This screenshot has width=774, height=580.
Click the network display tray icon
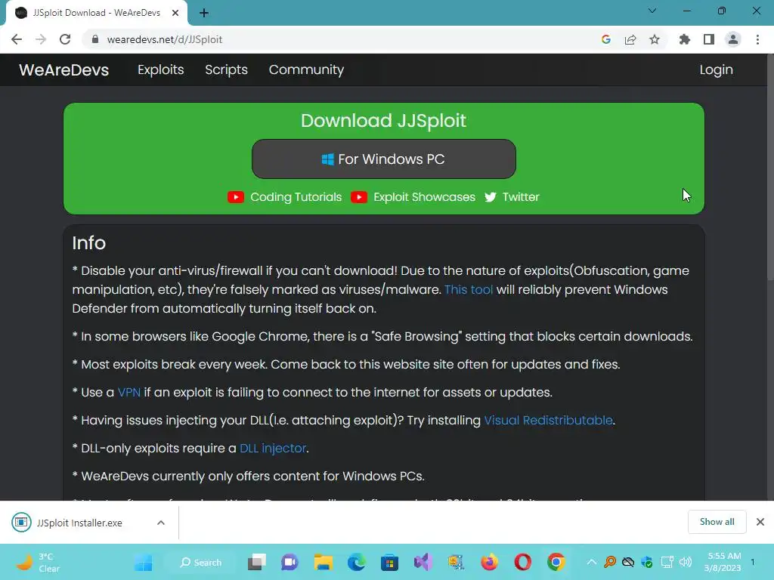[667, 562]
